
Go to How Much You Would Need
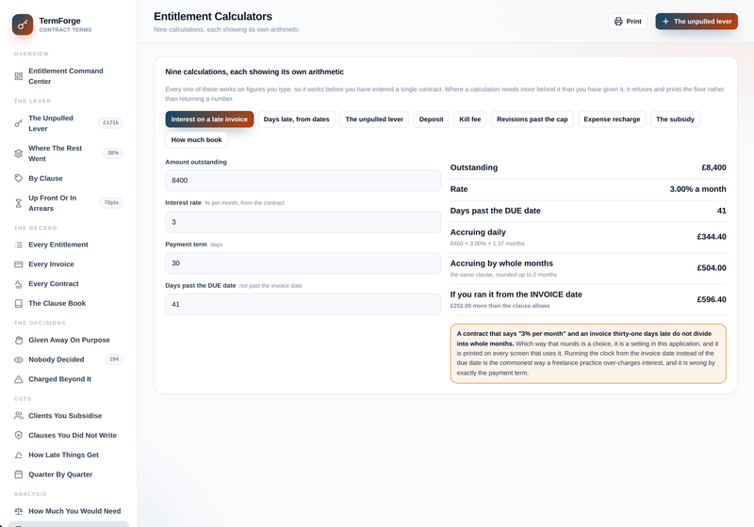pos(68,511)
